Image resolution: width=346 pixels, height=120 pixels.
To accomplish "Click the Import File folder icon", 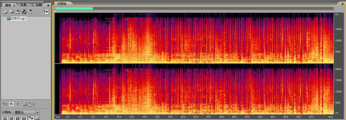I will [x=5, y=12].
